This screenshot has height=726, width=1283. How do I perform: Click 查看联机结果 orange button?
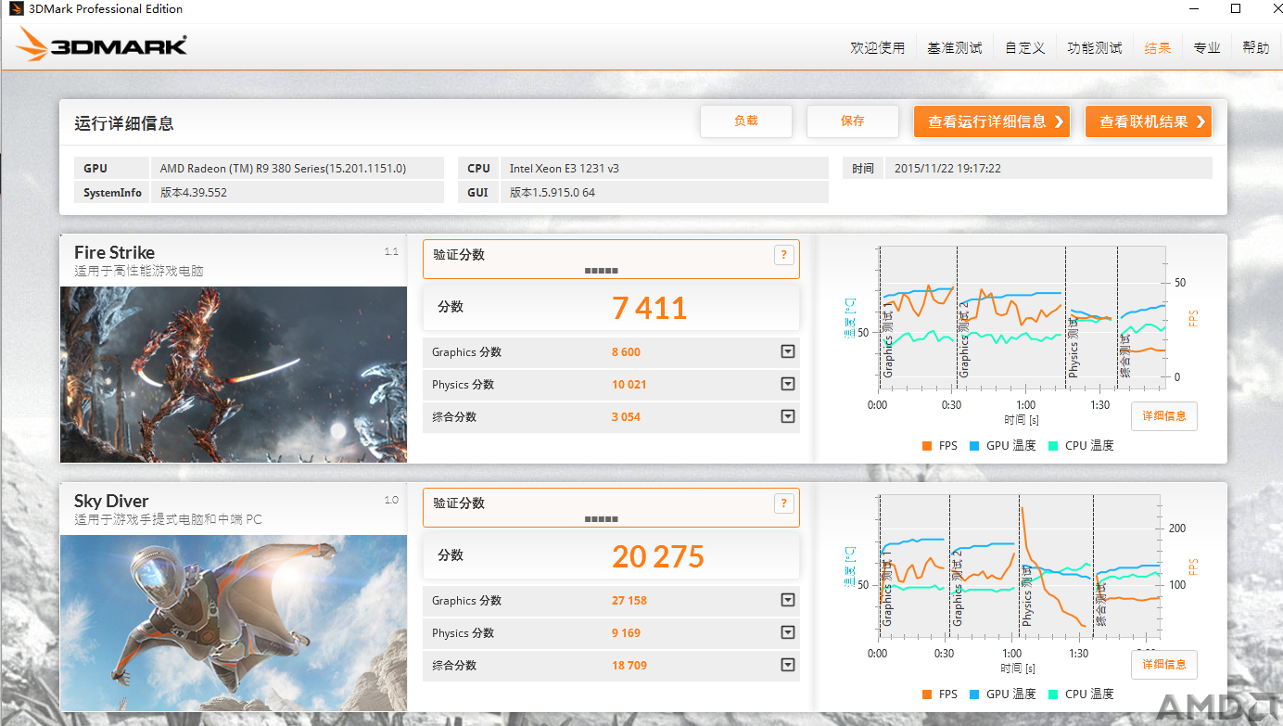1149,121
